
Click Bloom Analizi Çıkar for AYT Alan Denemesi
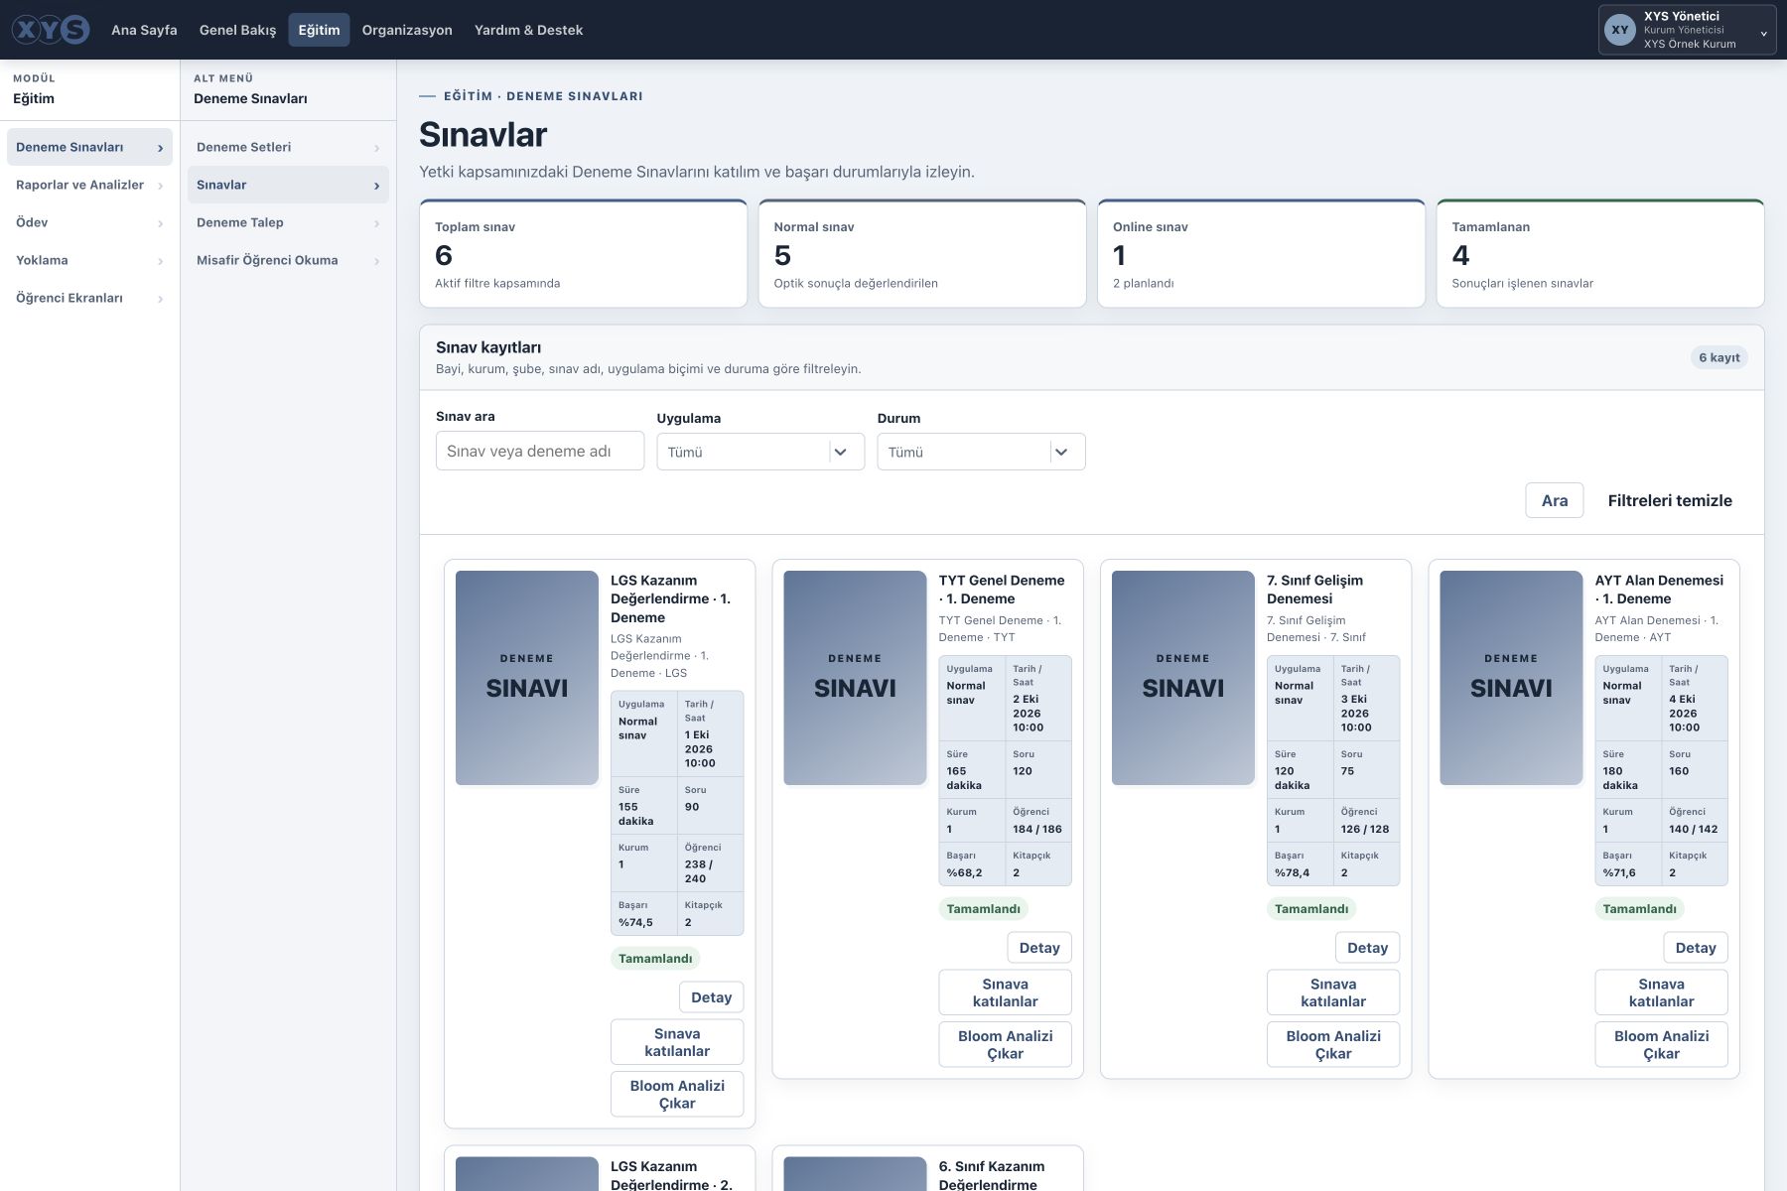[1662, 1044]
